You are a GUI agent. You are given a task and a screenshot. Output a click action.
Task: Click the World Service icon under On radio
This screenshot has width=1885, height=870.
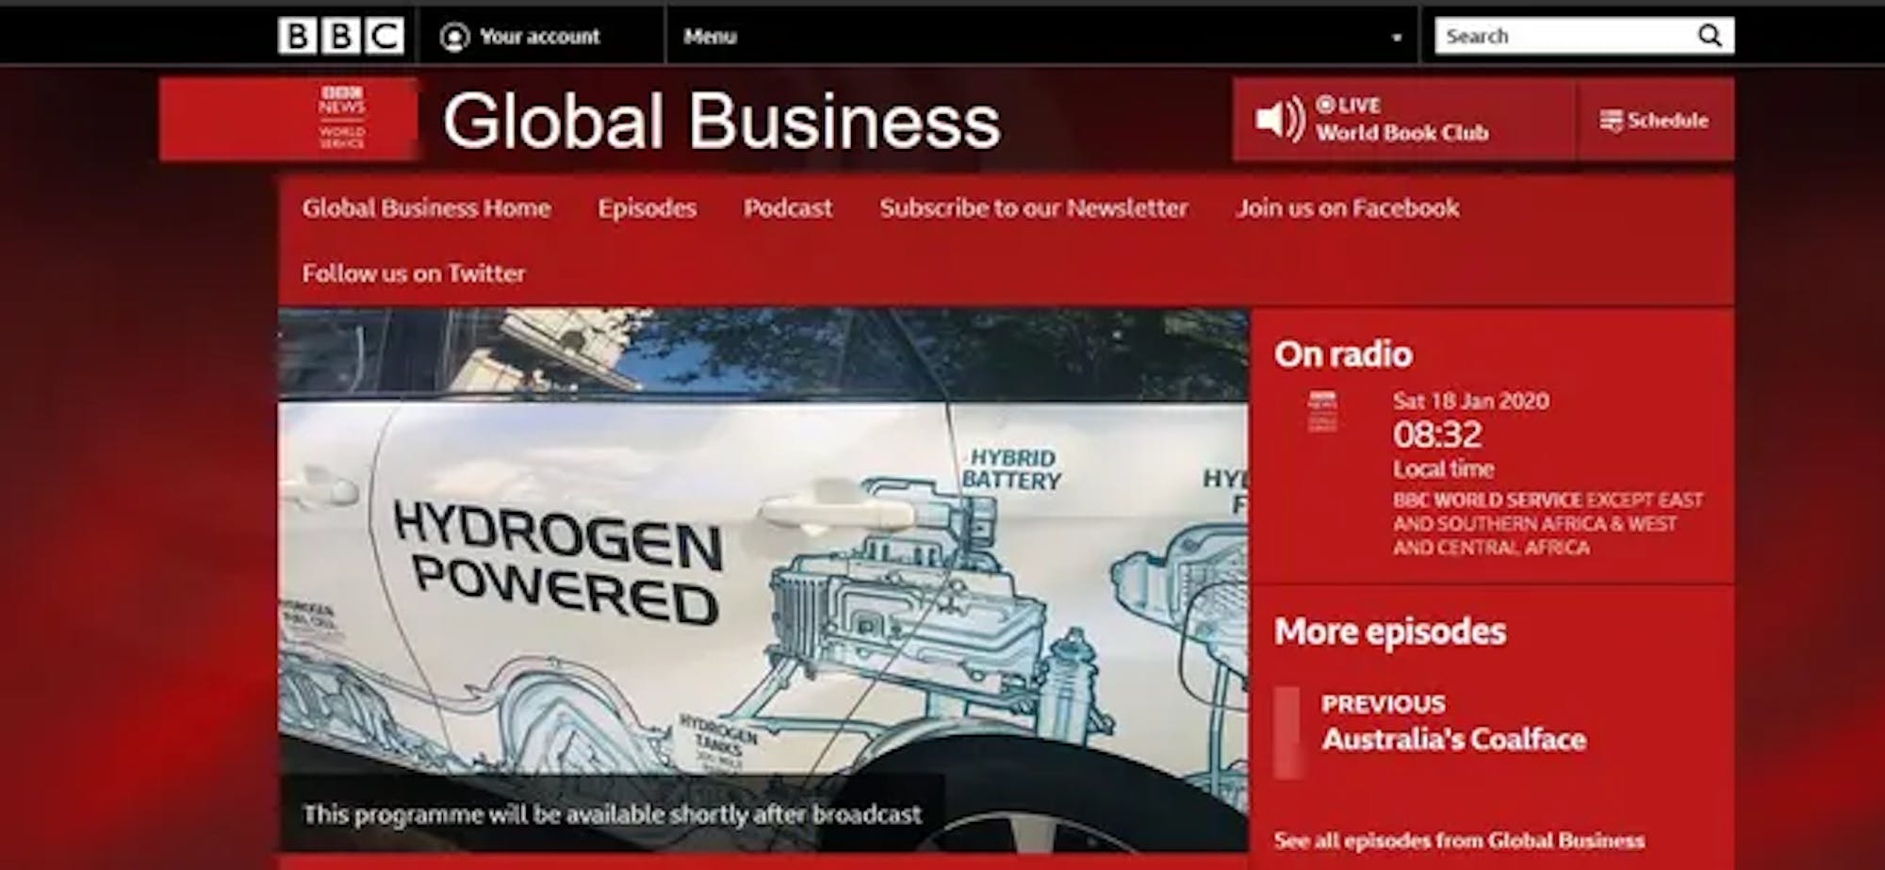(x=1322, y=412)
